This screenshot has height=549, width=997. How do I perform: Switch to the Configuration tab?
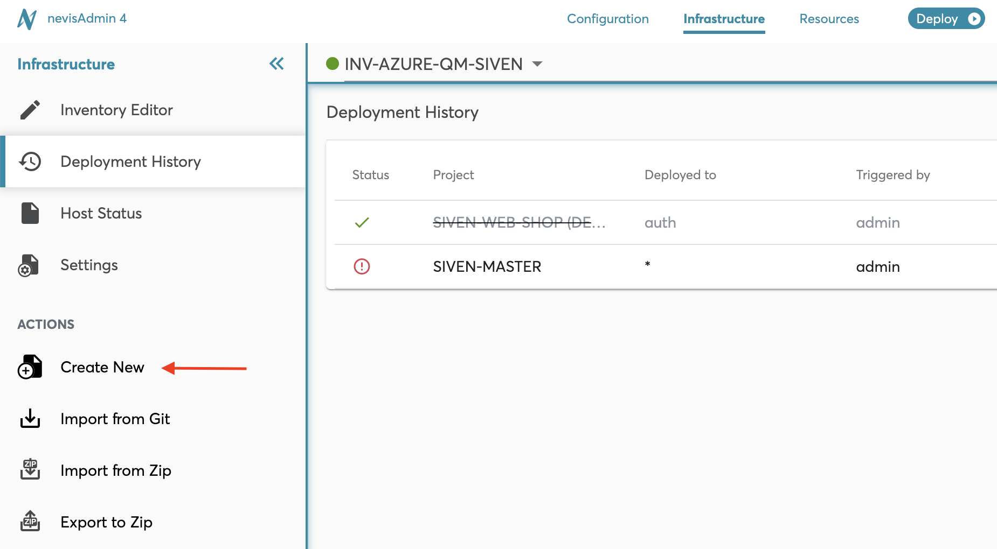[x=607, y=19]
